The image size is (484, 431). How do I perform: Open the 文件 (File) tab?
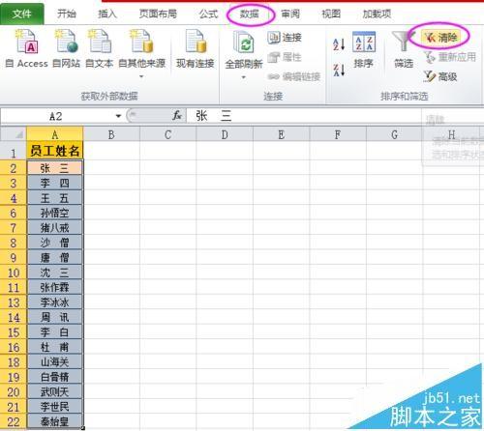click(22, 14)
